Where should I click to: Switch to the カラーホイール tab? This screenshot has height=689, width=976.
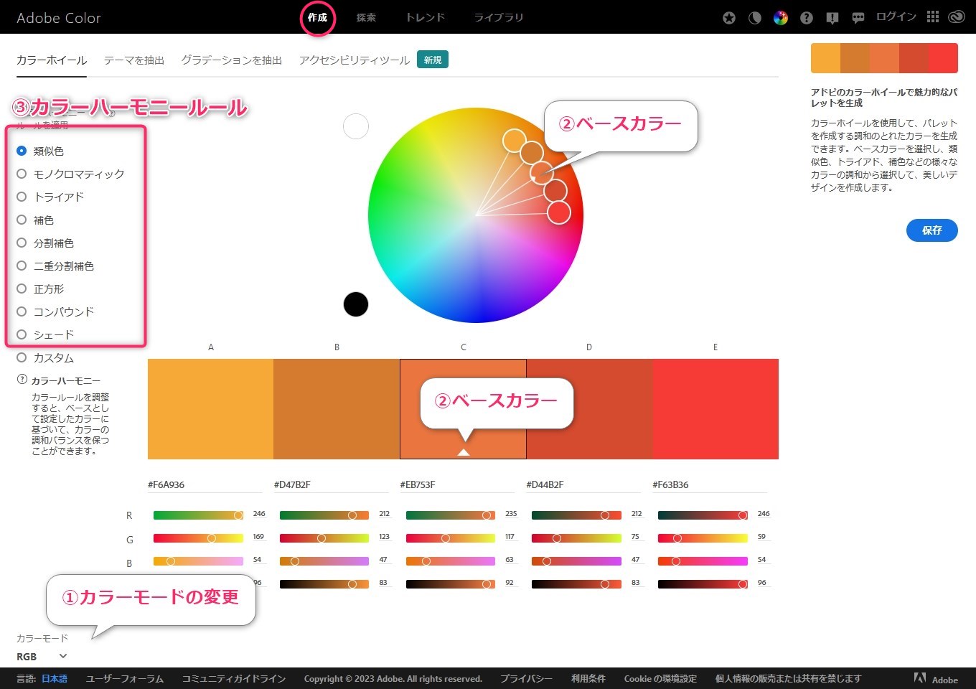[52, 60]
